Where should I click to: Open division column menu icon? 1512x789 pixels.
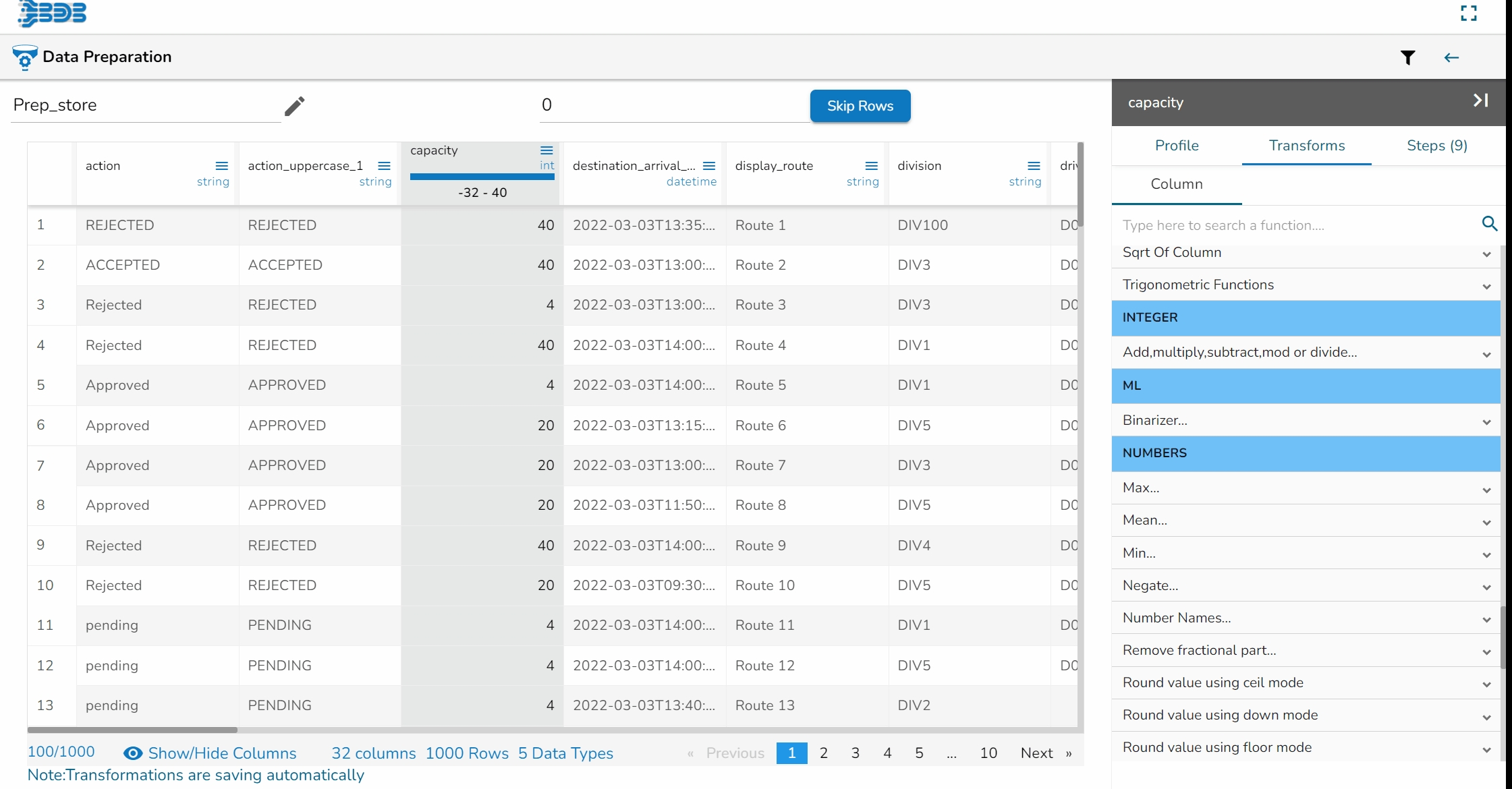(1034, 166)
